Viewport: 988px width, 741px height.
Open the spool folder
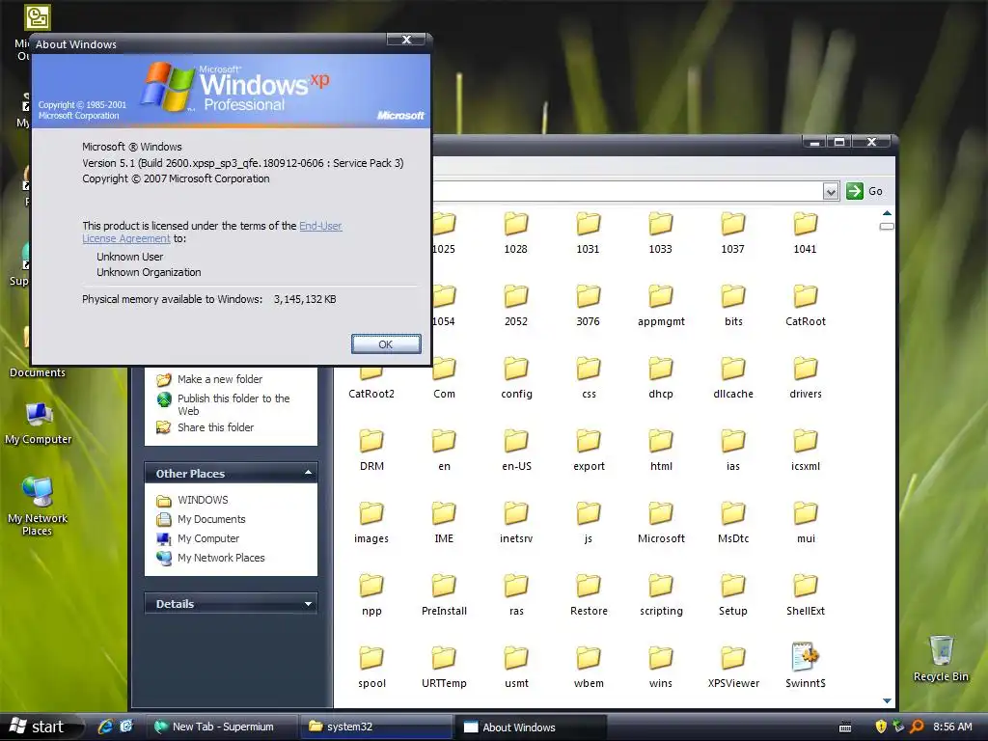tap(371, 667)
